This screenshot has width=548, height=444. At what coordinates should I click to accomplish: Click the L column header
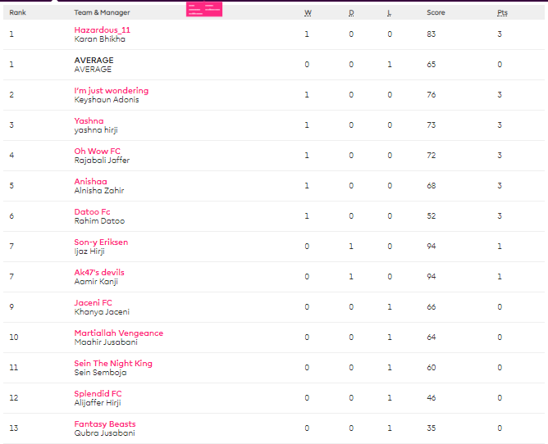point(389,13)
